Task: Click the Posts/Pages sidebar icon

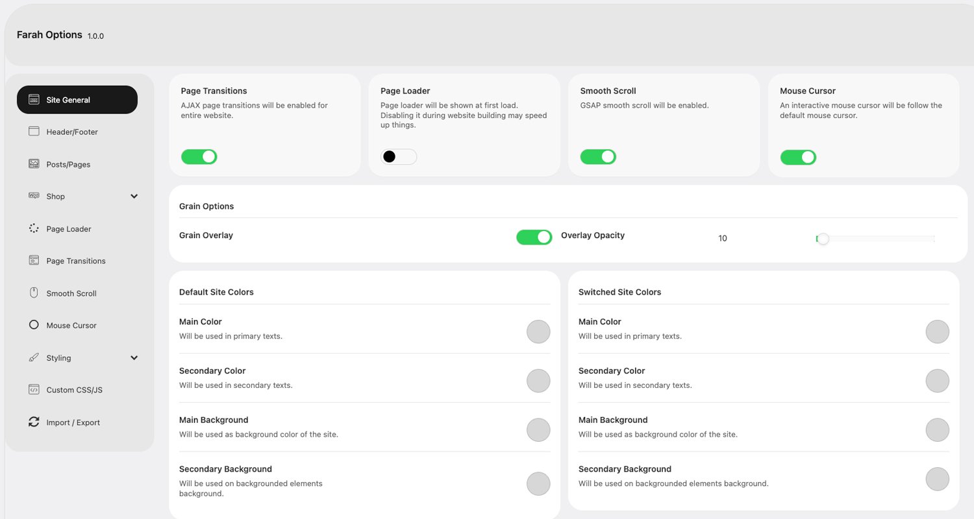Action: pos(34,163)
